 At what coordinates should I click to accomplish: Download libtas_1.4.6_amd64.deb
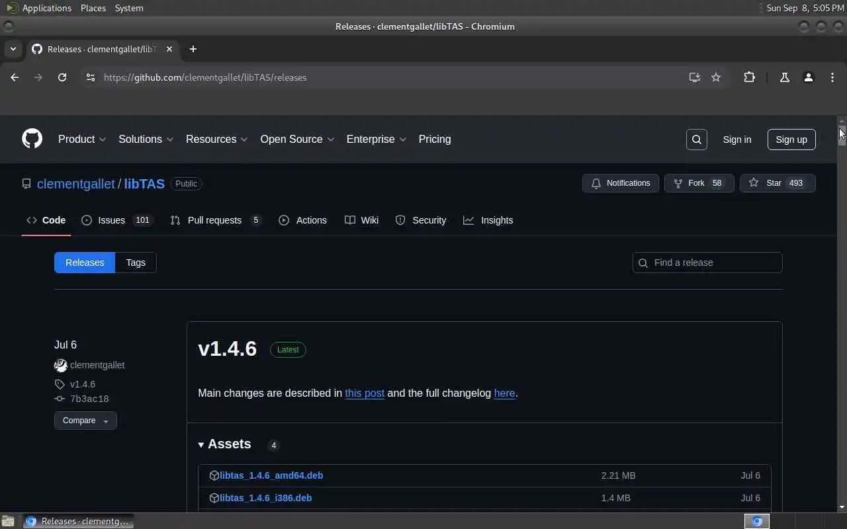(271, 475)
